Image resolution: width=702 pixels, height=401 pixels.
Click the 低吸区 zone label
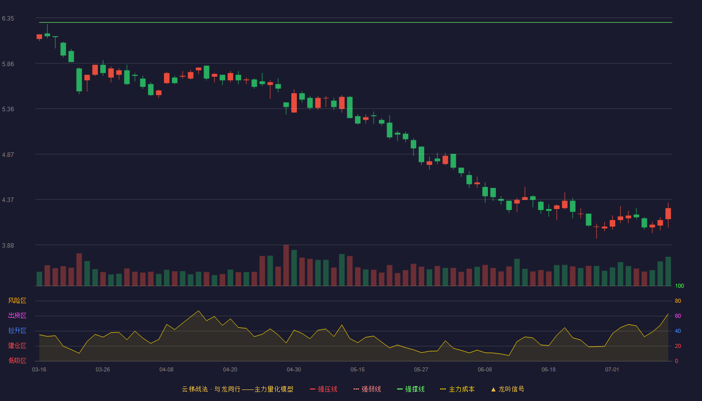(x=17, y=360)
